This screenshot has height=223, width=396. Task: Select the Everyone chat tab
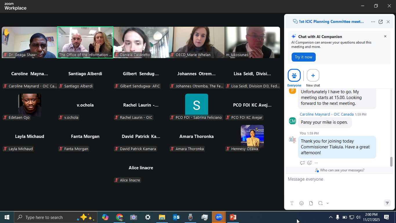(x=294, y=76)
